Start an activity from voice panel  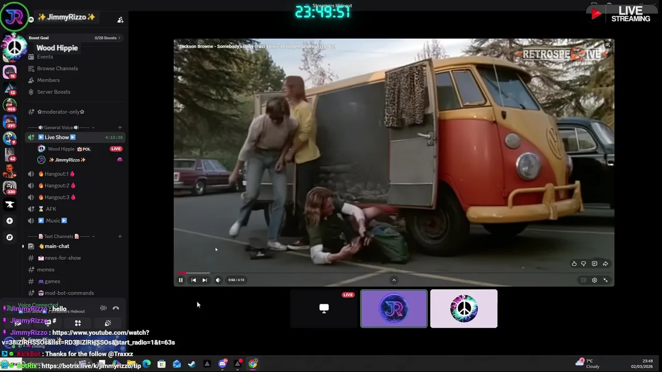(78, 323)
